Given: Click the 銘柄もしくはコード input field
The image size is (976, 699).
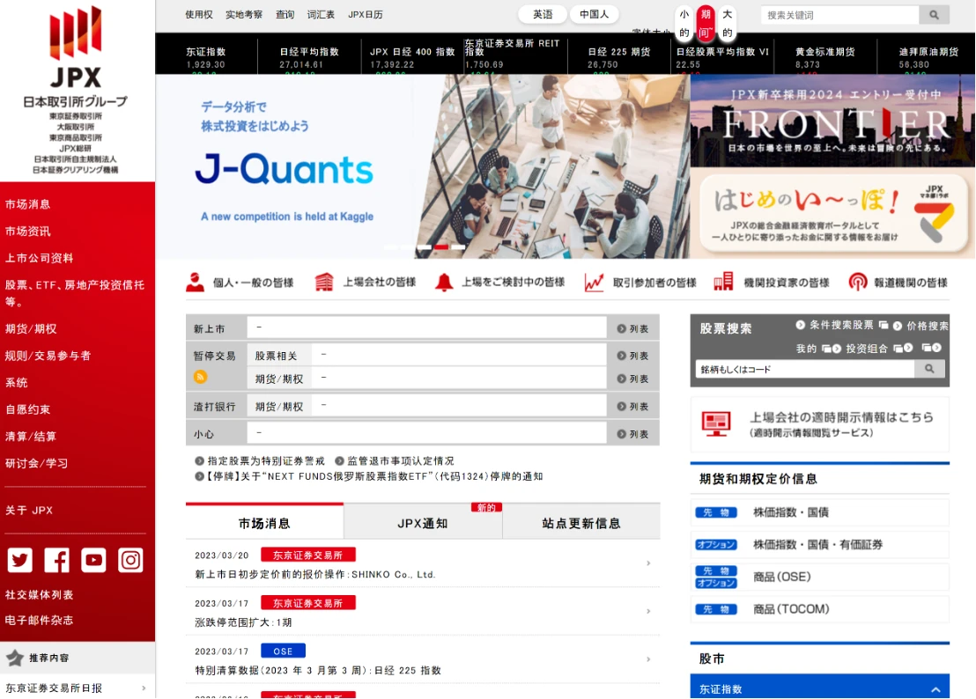Looking at the screenshot, I should coord(805,369).
